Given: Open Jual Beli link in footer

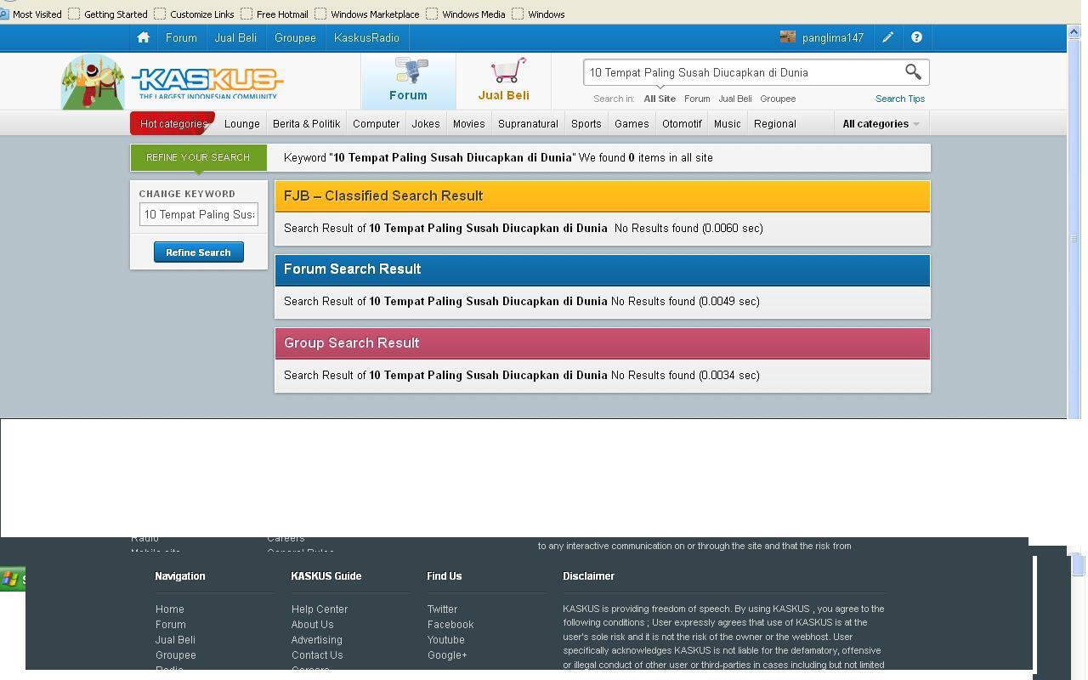Looking at the screenshot, I should point(175,640).
